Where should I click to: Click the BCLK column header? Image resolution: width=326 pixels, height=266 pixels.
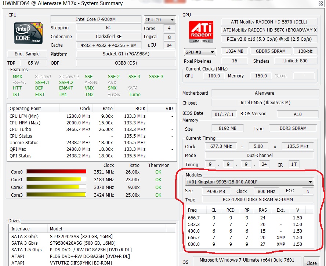pos(130,109)
